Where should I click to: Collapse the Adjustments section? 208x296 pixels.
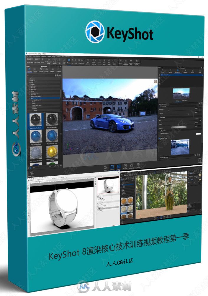(x=159, y=107)
